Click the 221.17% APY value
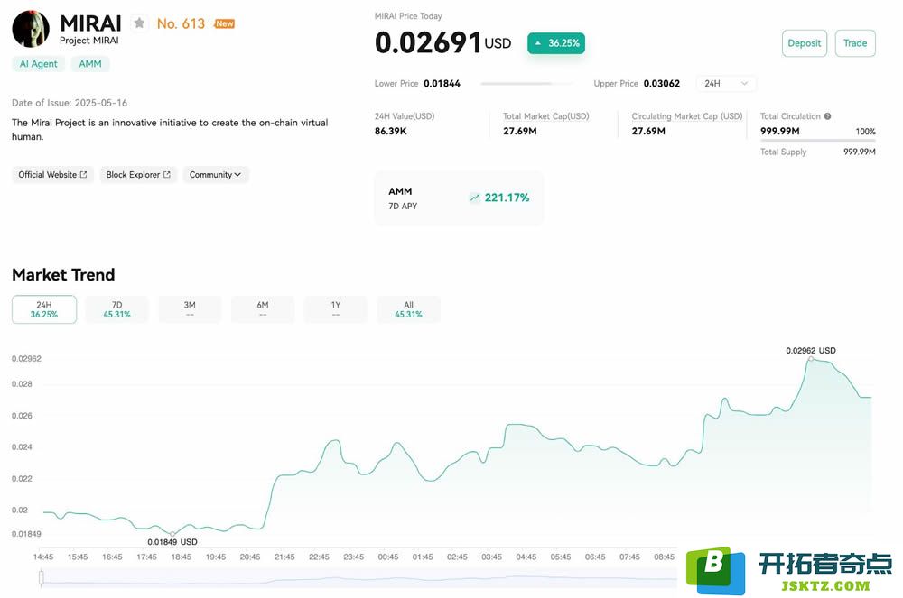Image resolution: width=903 pixels, height=598 pixels. tap(507, 198)
